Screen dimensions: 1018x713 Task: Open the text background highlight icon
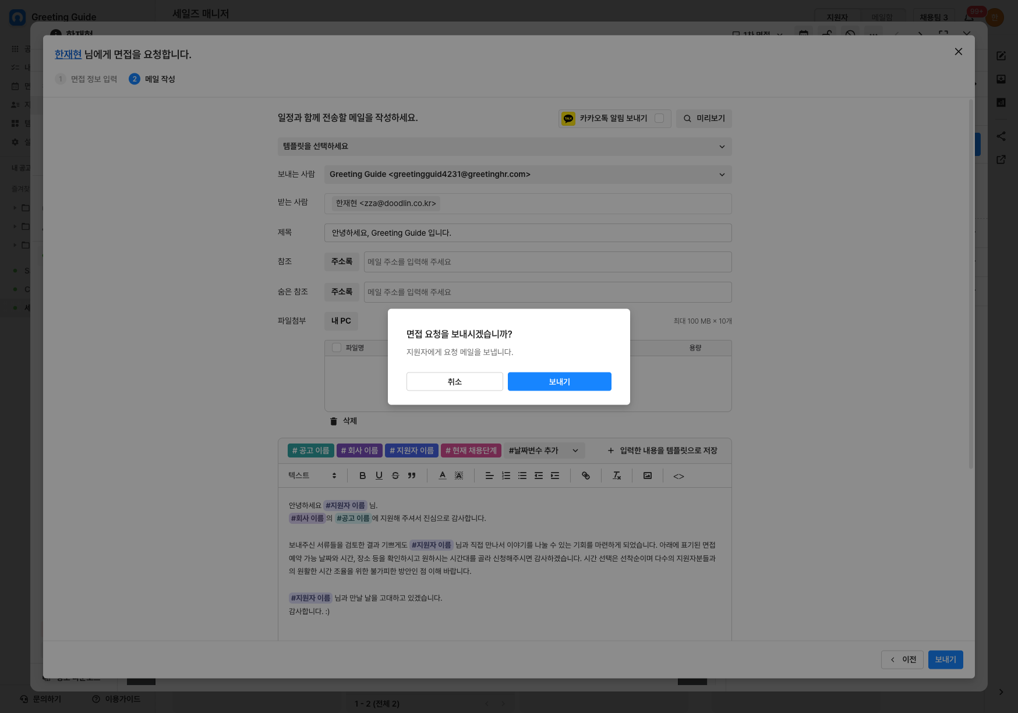tap(459, 476)
